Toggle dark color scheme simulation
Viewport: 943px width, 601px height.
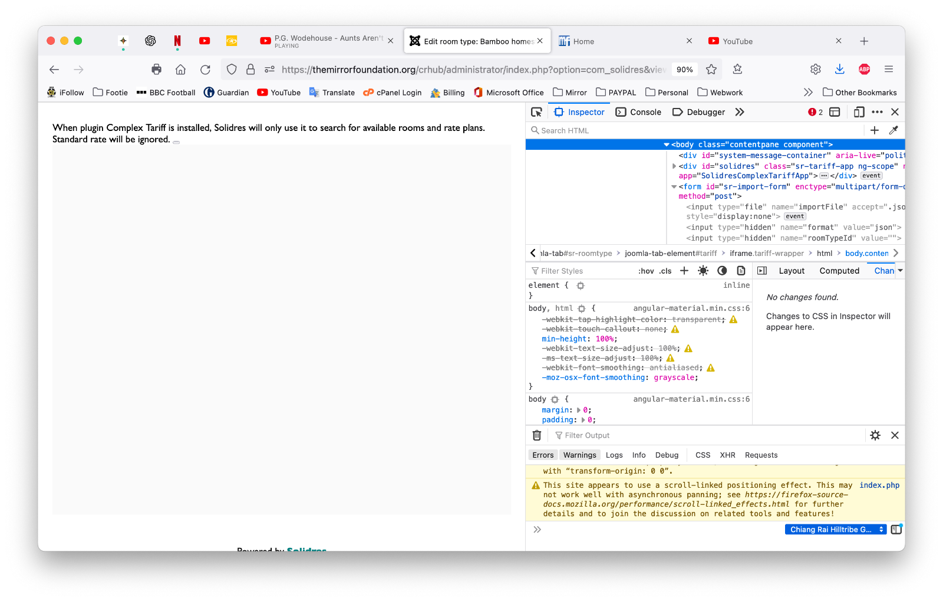click(x=722, y=271)
